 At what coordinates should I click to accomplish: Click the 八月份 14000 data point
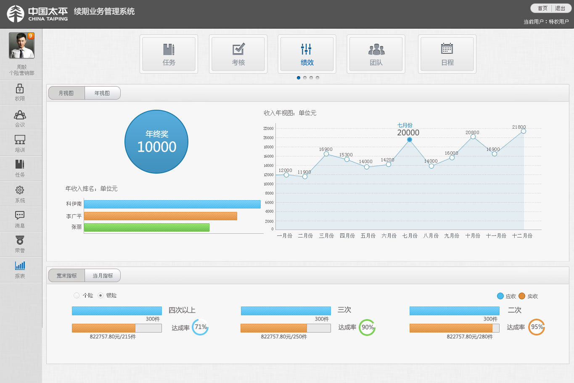click(431, 166)
